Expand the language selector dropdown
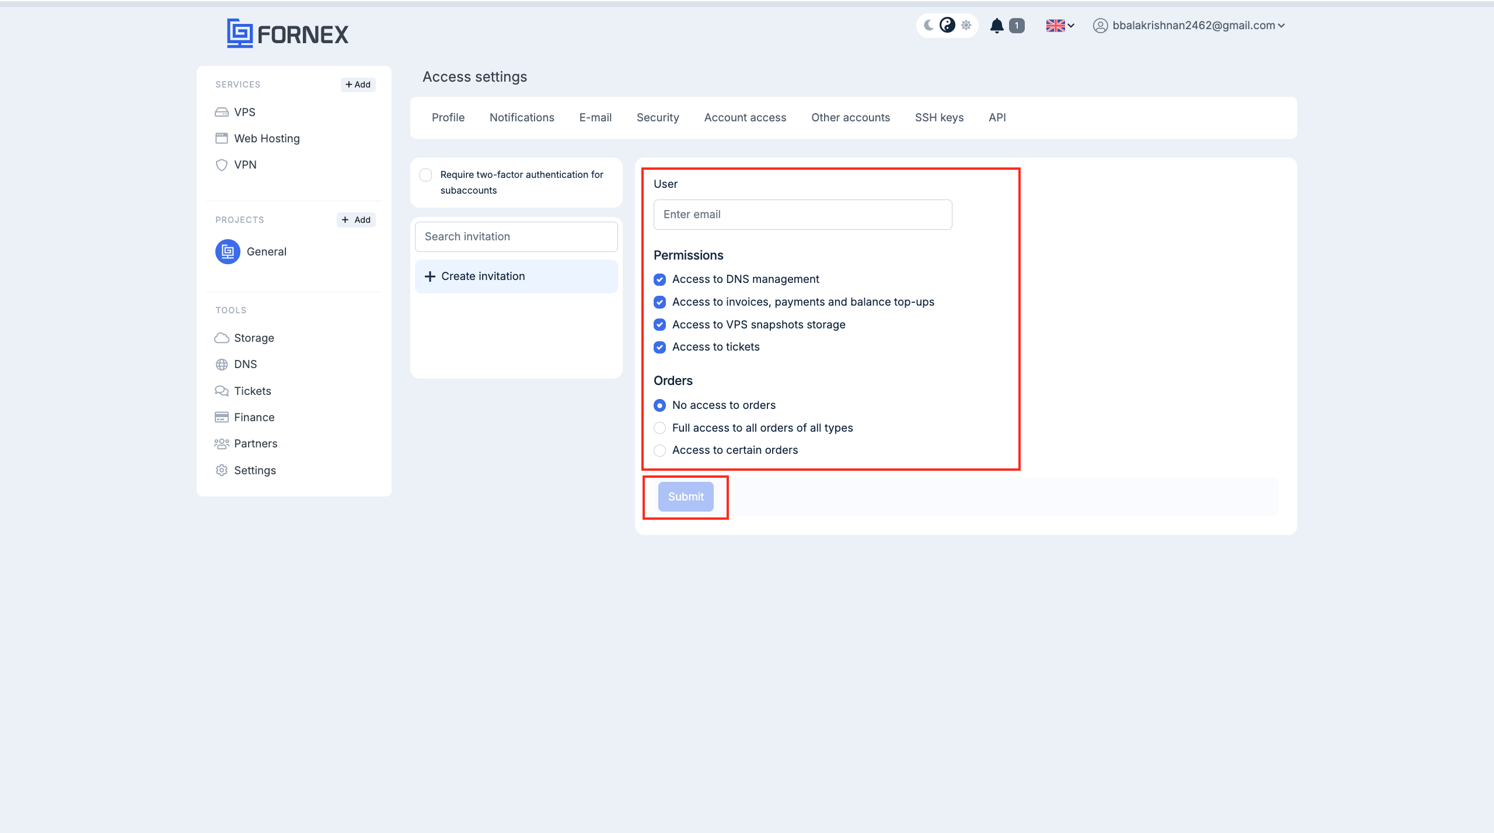This screenshot has width=1494, height=833. (x=1061, y=24)
